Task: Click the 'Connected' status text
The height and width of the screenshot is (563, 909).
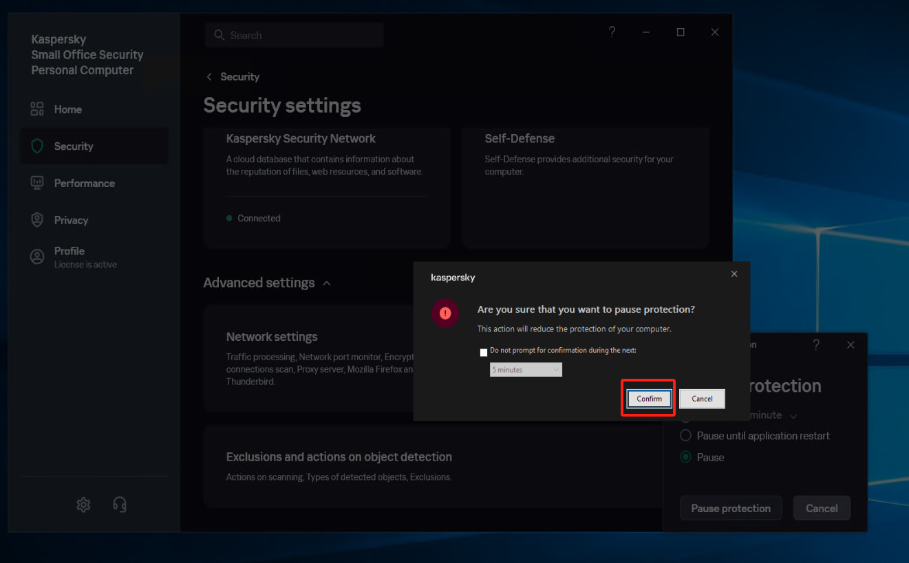Action: point(259,219)
